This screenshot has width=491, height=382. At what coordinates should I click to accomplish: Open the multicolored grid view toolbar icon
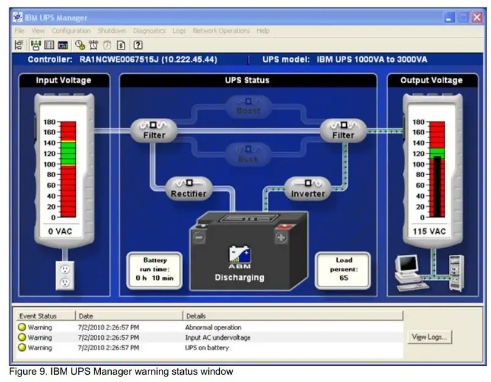coord(63,45)
